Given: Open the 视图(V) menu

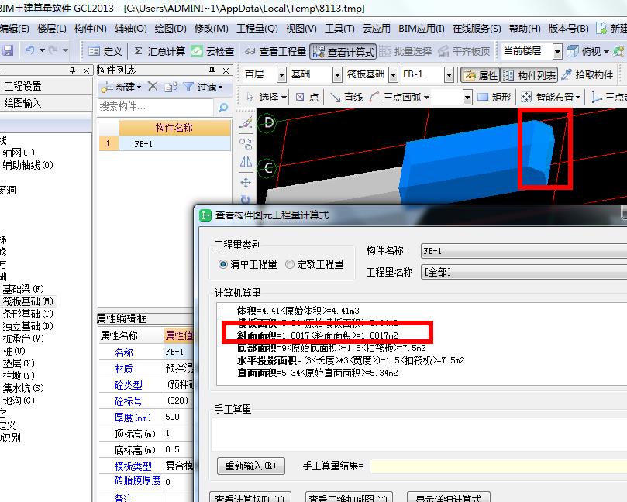Looking at the screenshot, I should 301,29.
